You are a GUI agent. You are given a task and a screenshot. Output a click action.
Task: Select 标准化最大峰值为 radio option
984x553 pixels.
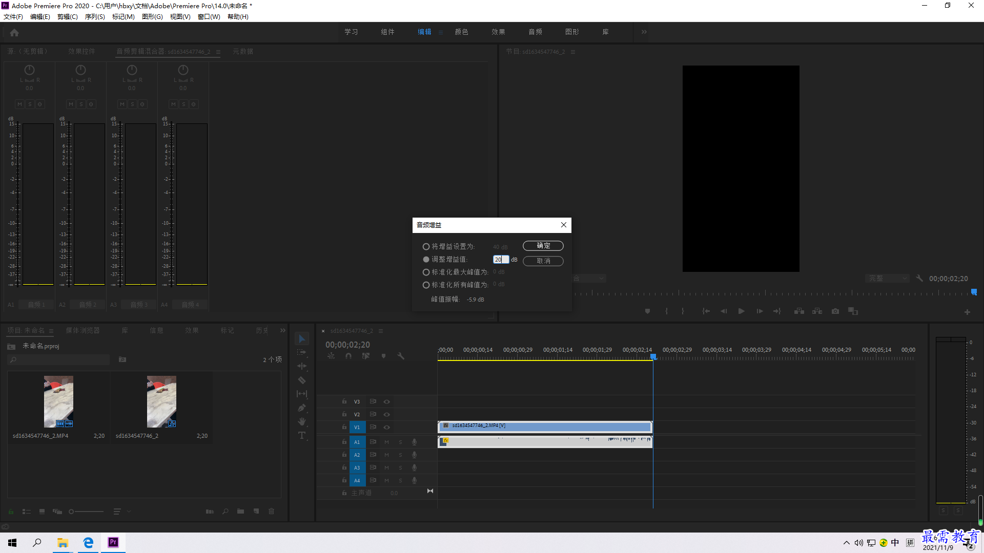pyautogui.click(x=426, y=272)
